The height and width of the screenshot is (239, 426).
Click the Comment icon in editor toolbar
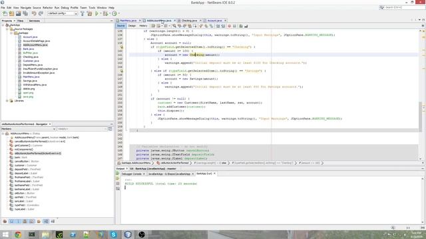coord(241,26)
